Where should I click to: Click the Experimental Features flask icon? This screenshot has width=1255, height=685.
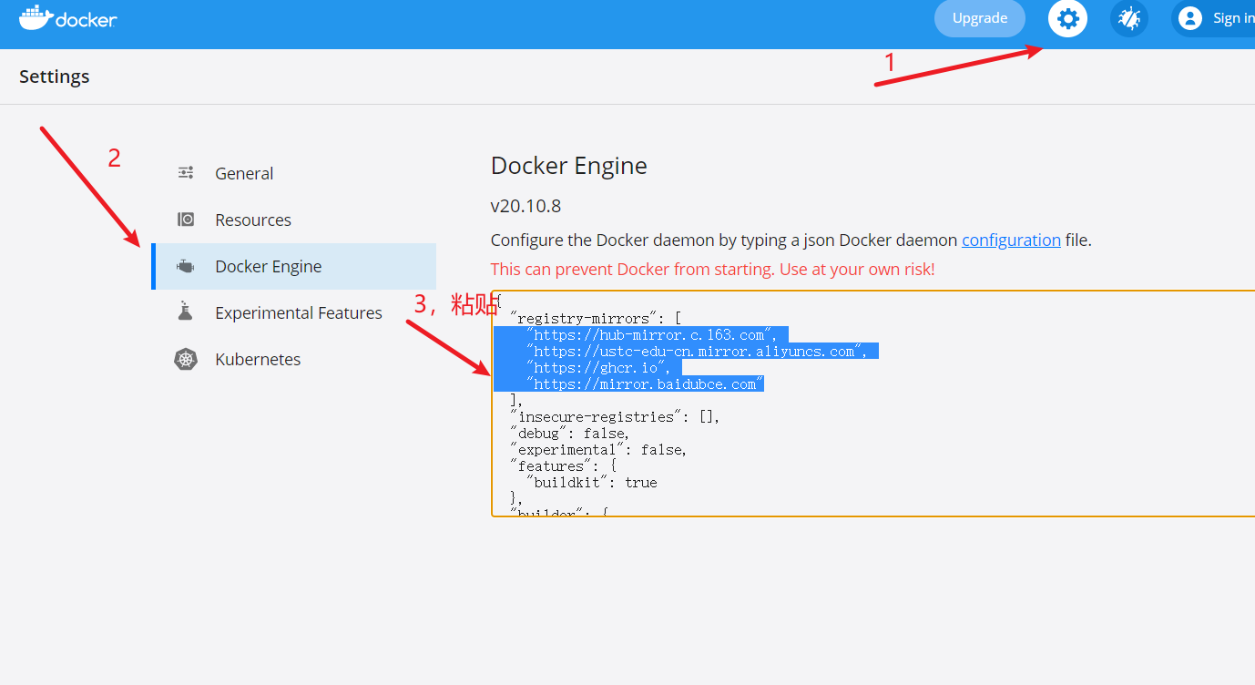point(186,312)
